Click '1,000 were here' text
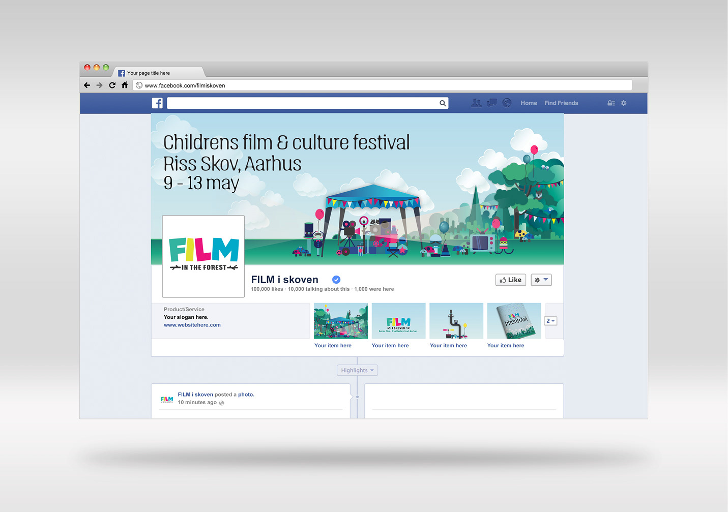Viewport: 728px width, 512px height. click(374, 289)
